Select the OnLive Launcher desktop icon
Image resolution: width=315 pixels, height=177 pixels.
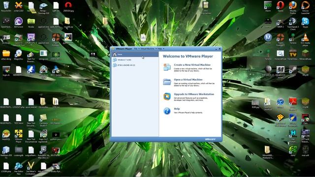pyautogui.click(x=305, y=8)
